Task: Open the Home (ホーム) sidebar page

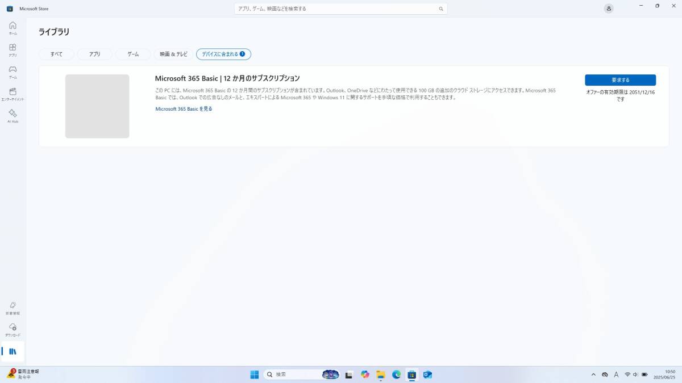Action: point(13,28)
